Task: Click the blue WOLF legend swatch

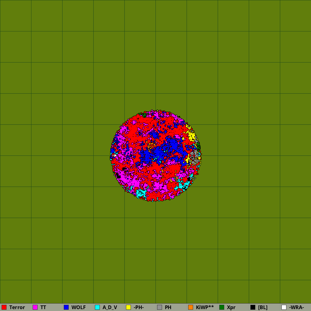Action: coord(66,307)
